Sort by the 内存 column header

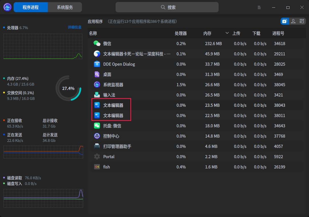click(x=207, y=33)
